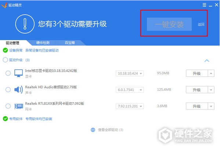The width and height of the screenshot is (220, 153).
Task: Click 异常设备均已安装驱动 text
Action: coord(42,50)
